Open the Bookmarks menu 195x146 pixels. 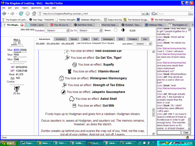(x=36, y=8)
